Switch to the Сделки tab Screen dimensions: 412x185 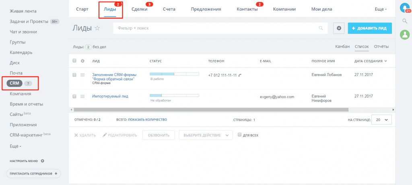(139, 9)
